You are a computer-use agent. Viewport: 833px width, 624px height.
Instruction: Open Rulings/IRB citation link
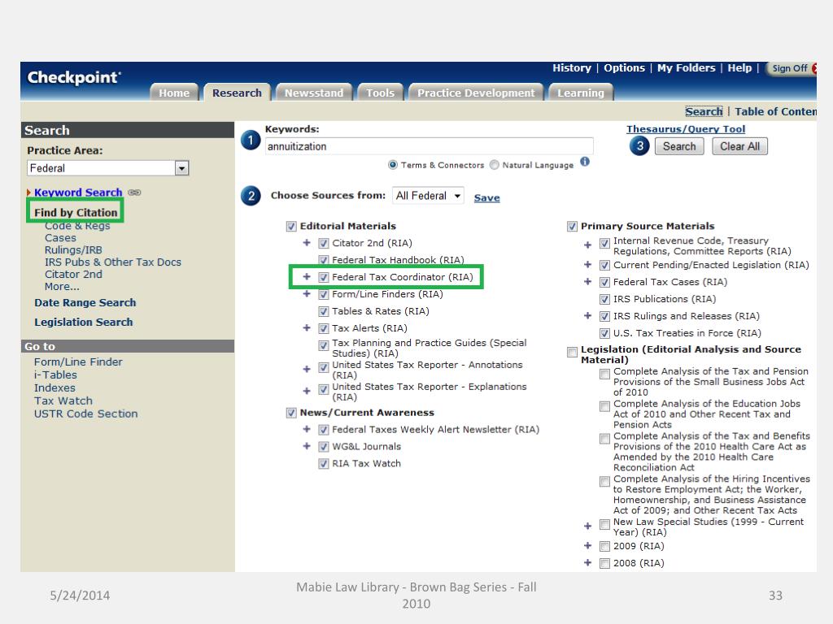pyautogui.click(x=73, y=250)
